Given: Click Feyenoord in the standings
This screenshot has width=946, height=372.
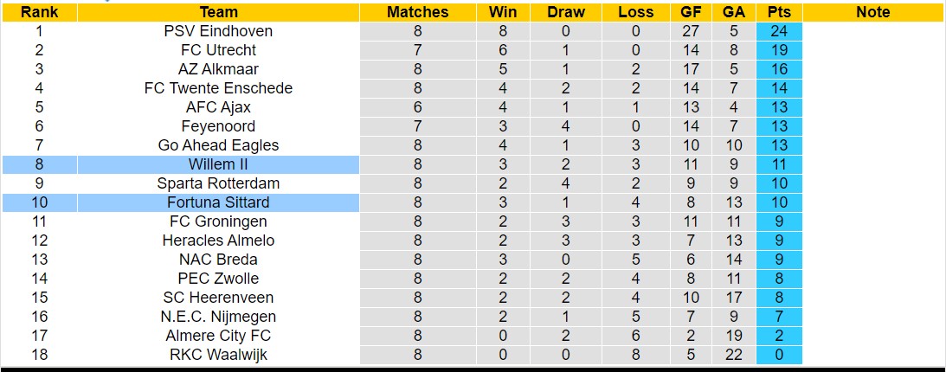Looking at the screenshot, I should click(x=218, y=126).
